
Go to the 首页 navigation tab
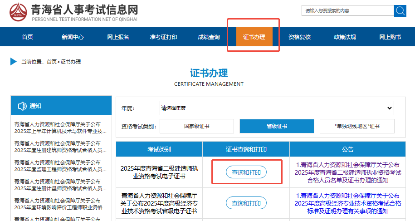click(27, 37)
